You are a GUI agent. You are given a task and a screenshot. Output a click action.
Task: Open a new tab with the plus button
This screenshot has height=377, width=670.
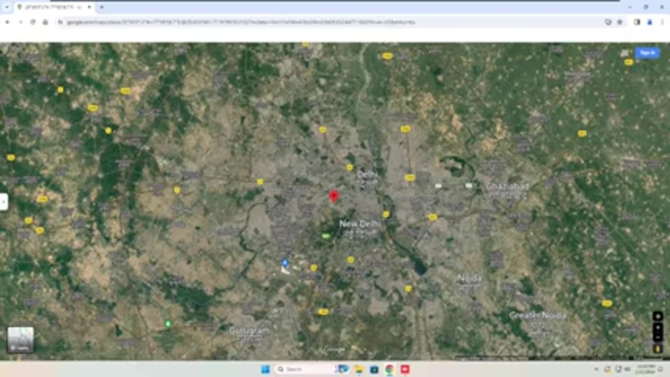point(102,7)
